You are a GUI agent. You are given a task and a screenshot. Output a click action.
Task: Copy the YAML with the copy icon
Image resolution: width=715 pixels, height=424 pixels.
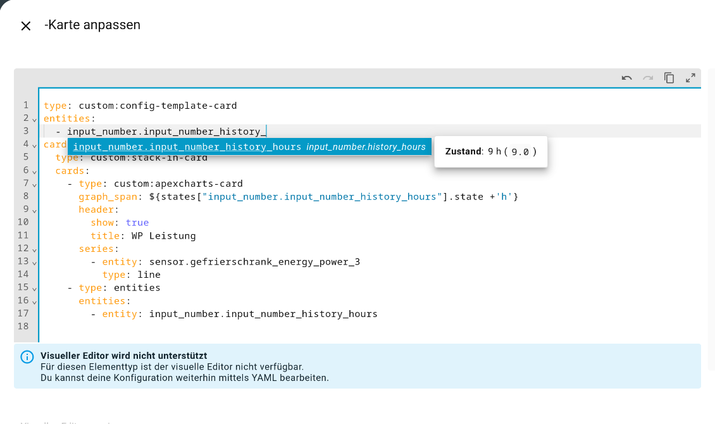point(669,78)
